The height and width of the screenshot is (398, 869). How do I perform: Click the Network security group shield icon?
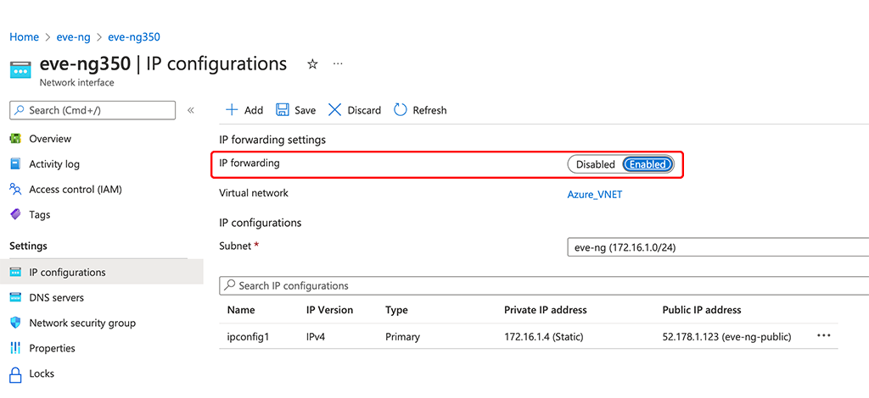(x=15, y=323)
